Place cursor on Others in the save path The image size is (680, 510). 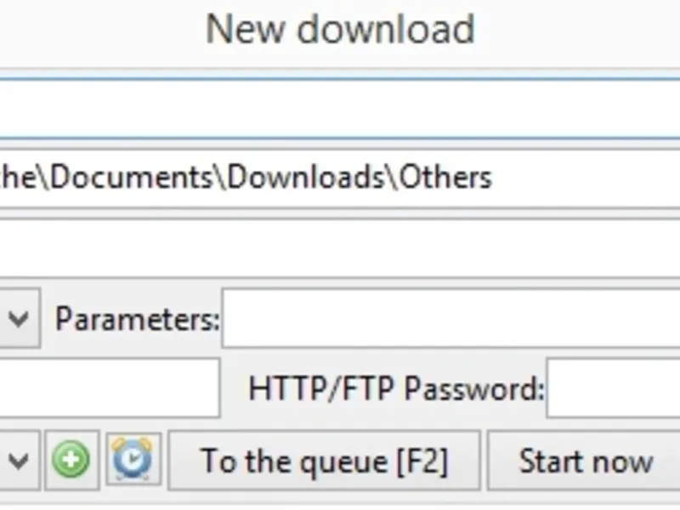click(x=445, y=178)
